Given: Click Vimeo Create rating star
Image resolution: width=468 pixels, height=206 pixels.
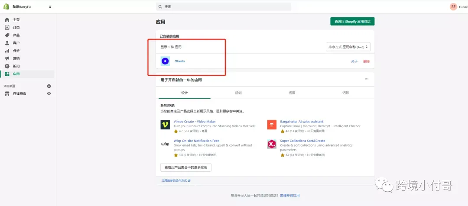Looking at the screenshot, I should pos(176,131).
